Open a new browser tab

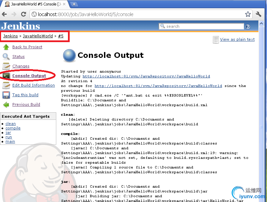74,4
